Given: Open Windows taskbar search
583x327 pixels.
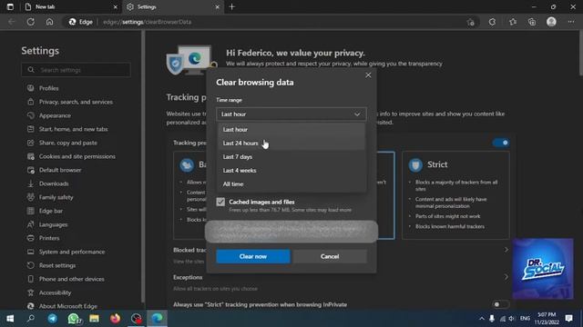Looking at the screenshot, I should point(31,319).
